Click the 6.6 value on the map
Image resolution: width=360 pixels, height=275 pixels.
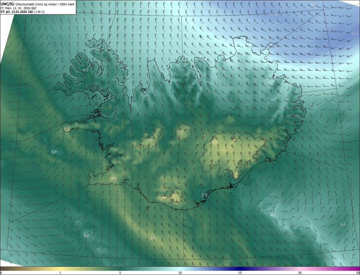86,235
